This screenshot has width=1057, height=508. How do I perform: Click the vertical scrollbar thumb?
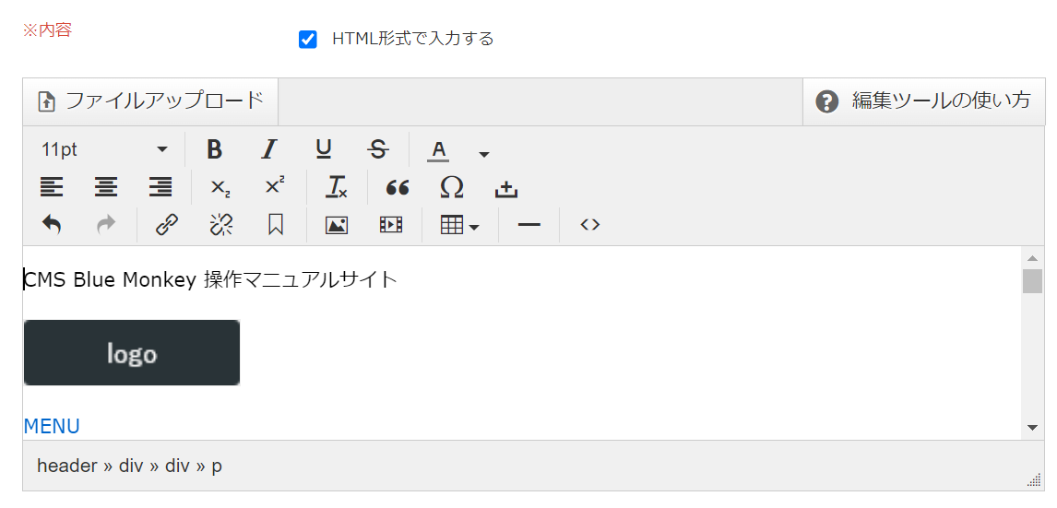click(x=1032, y=281)
